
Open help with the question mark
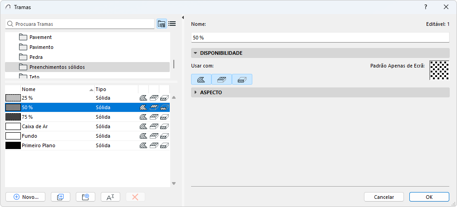click(x=426, y=7)
